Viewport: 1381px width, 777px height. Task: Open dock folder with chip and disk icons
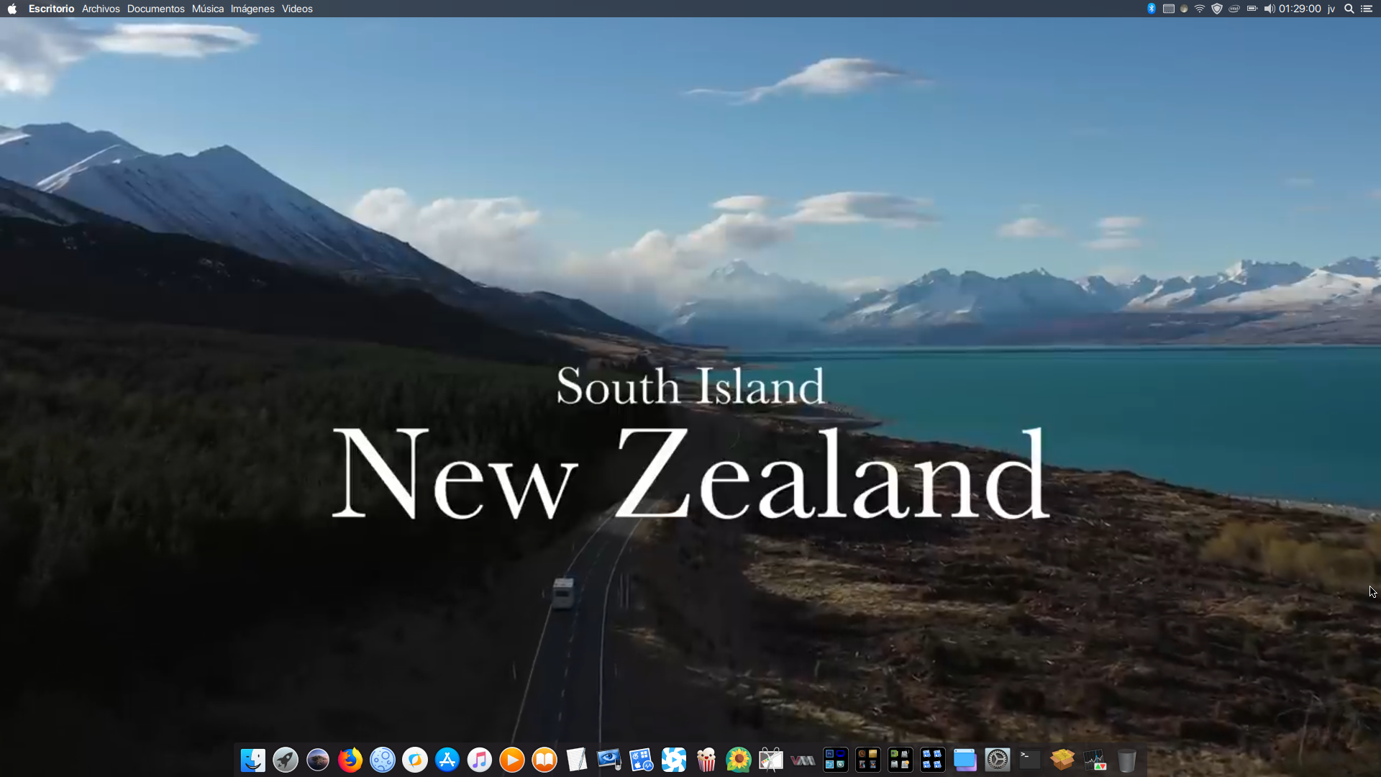click(x=901, y=760)
